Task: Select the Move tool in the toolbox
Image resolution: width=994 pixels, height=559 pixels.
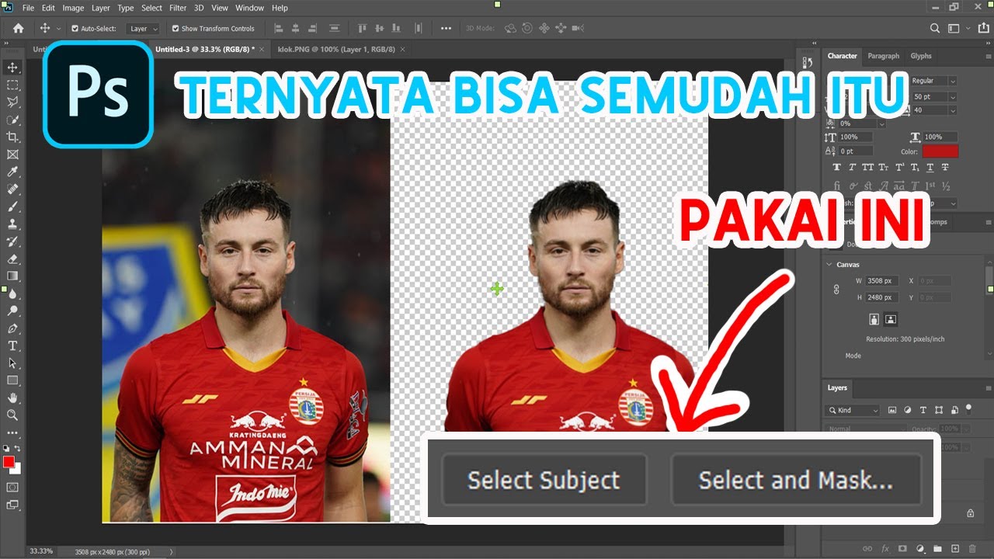Action: click(12, 68)
